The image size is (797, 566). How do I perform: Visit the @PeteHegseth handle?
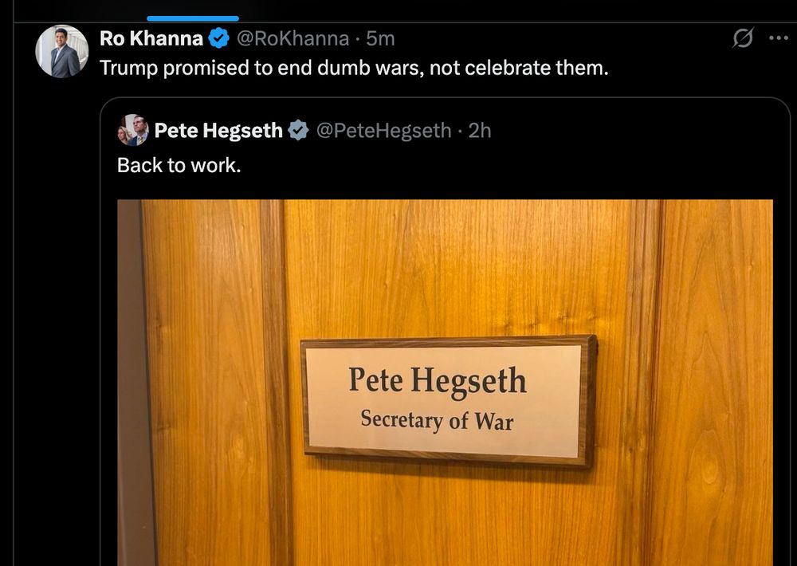pyautogui.click(x=384, y=131)
